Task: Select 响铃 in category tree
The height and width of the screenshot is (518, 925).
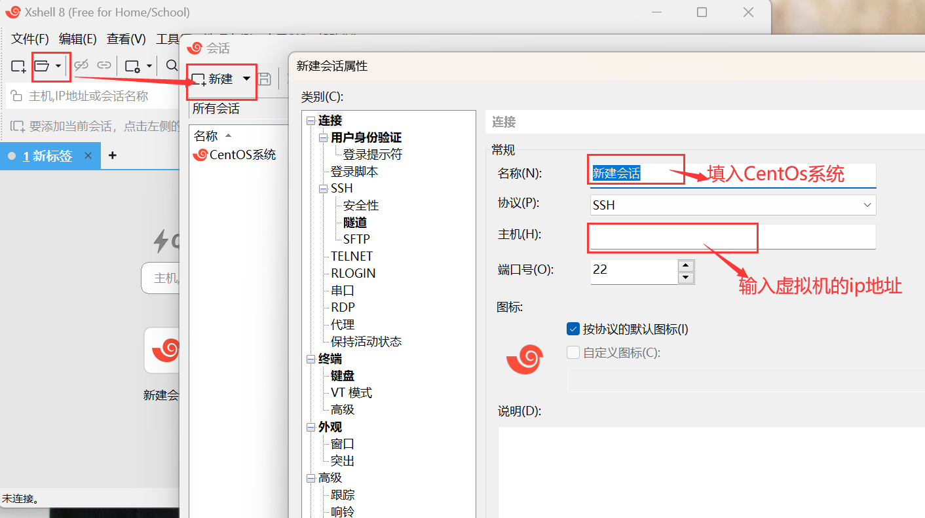Action: (343, 511)
